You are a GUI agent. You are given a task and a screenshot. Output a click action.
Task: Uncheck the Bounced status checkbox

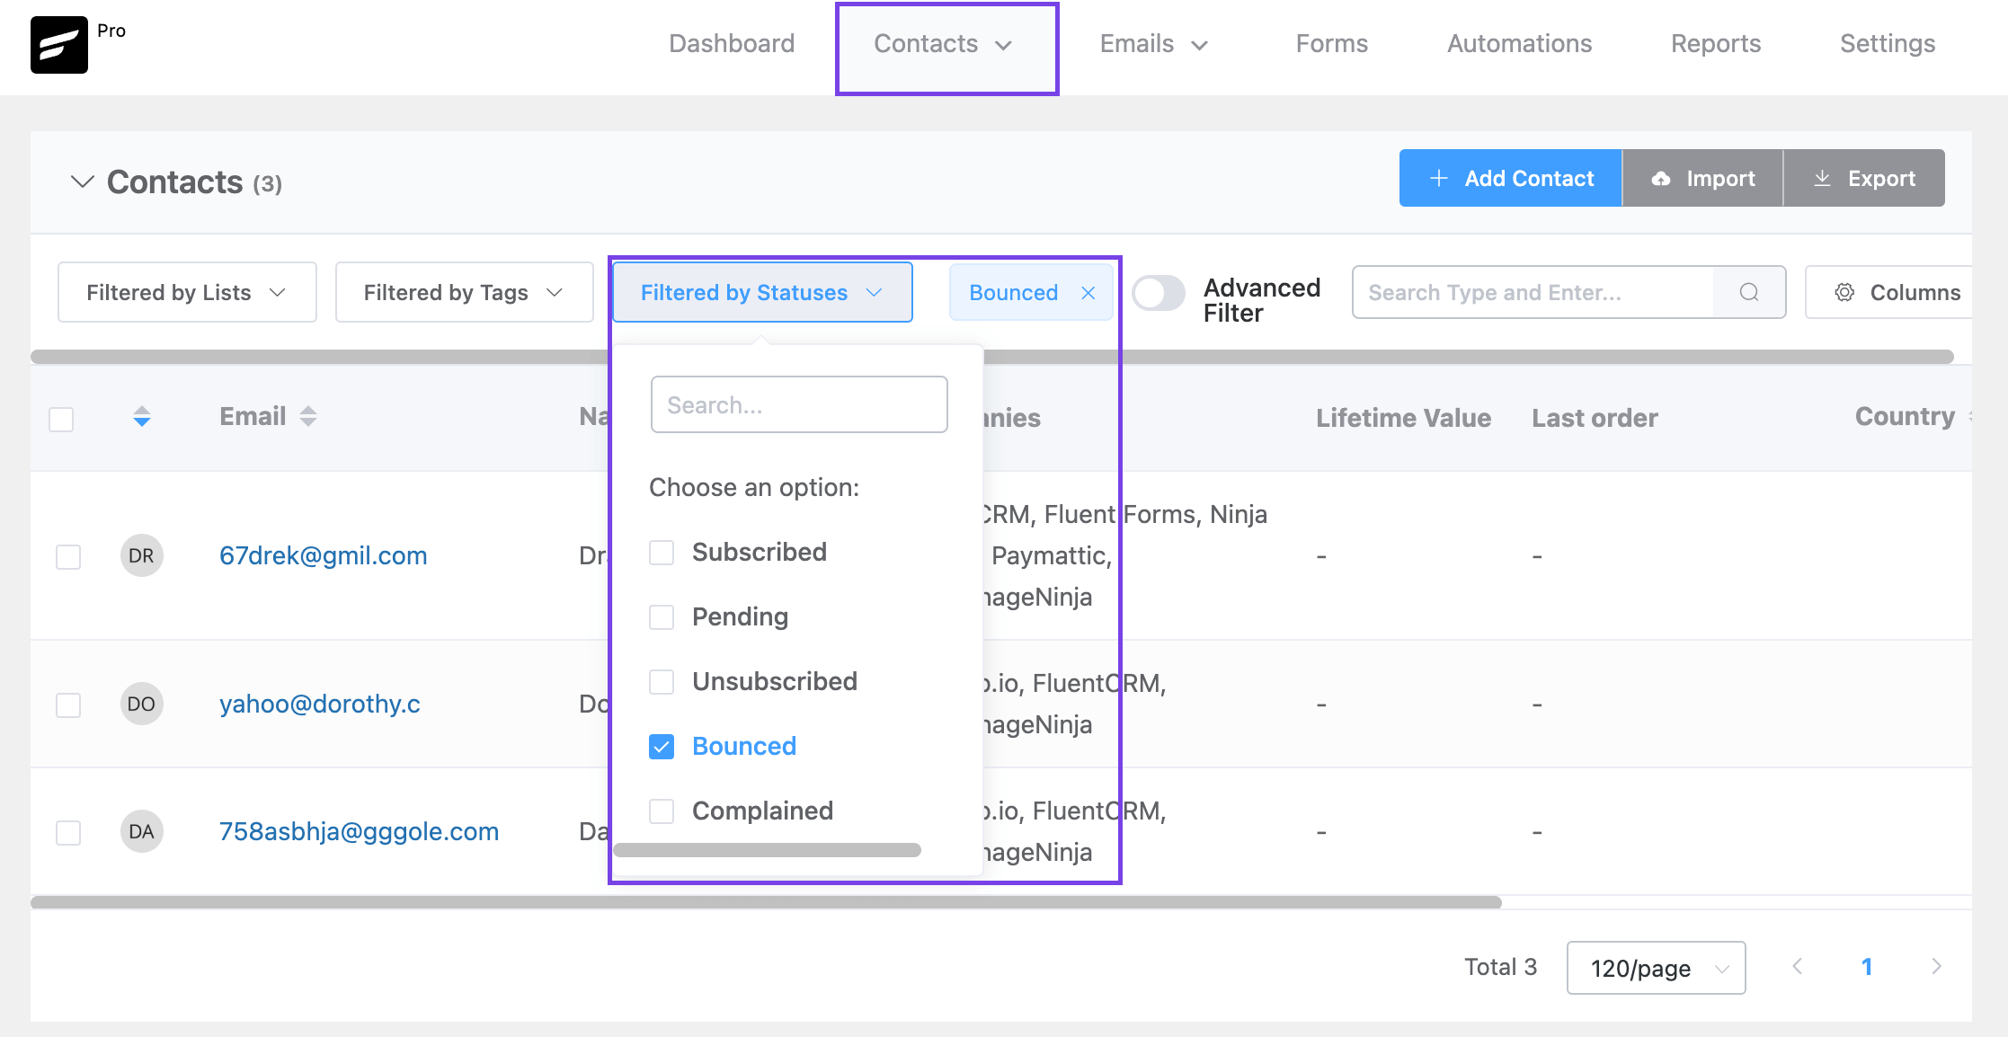coord(662,745)
